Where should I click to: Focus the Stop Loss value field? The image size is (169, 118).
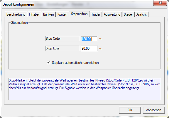[x=89, y=49]
